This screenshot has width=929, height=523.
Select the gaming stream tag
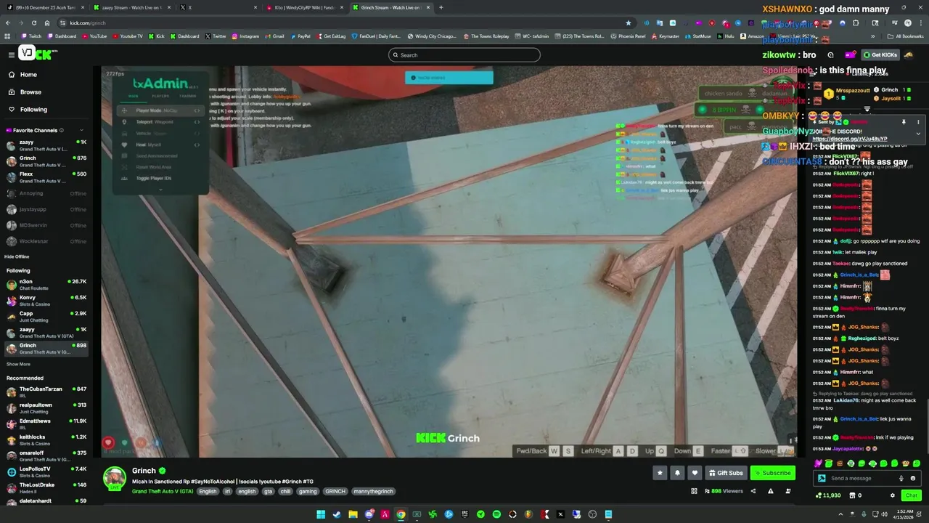coord(308,492)
